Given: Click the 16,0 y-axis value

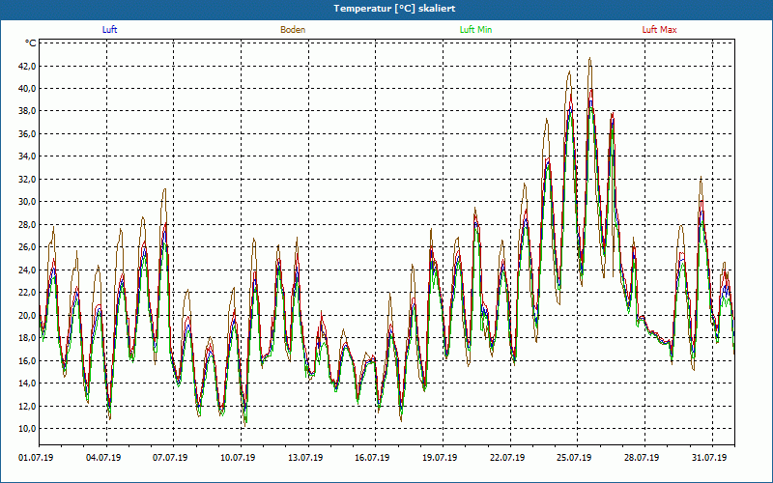Looking at the screenshot, I should pos(27,360).
